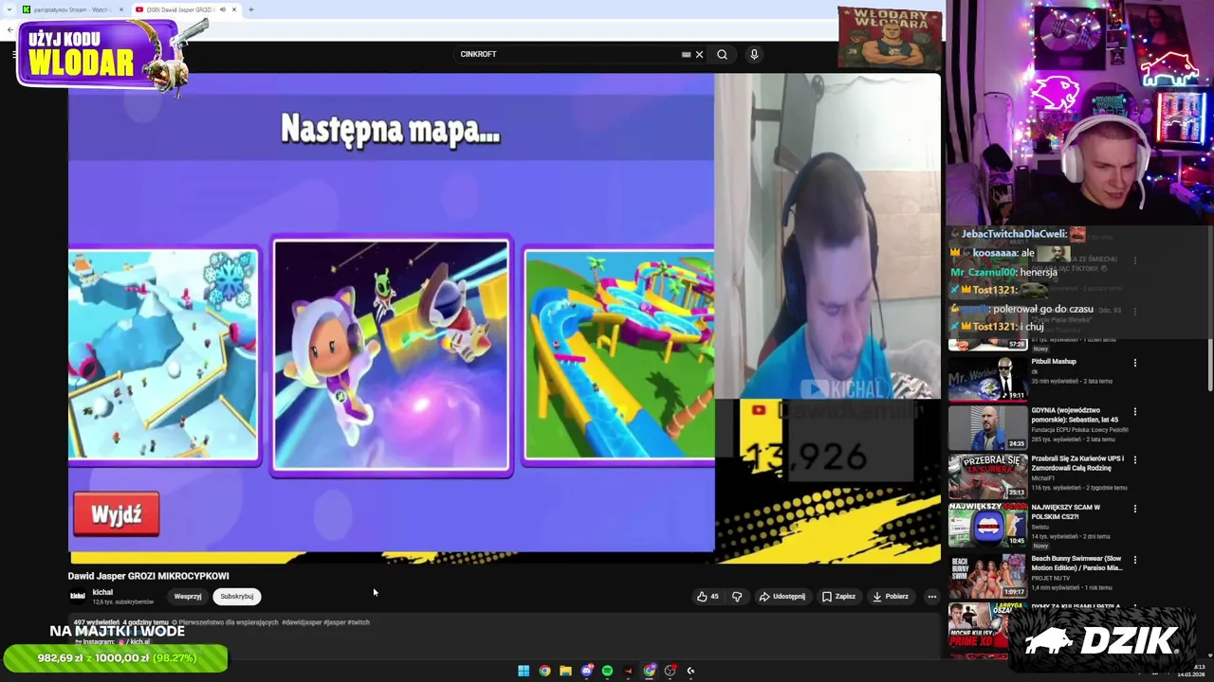Screen dimensions: 1214x682
Task: Close the parisplatynov Stream tab
Action: click(121, 9)
